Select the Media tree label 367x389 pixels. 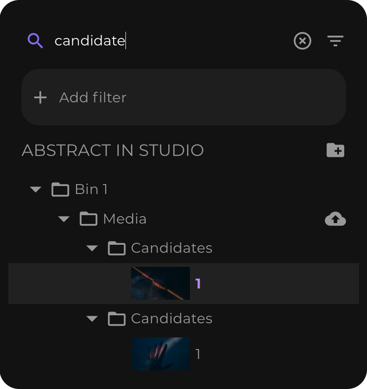click(x=125, y=219)
